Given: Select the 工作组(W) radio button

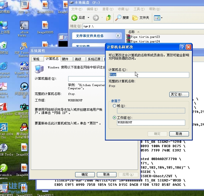Looking at the screenshot, I should [x=114, y=118].
